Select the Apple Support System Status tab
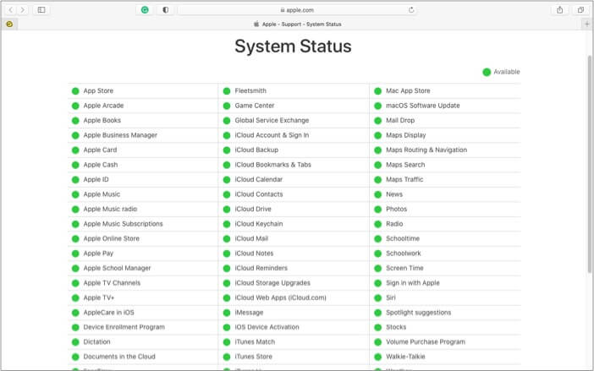The width and height of the screenshot is (594, 371). (x=297, y=25)
